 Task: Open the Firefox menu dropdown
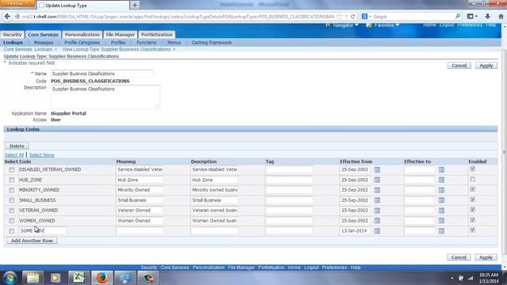coord(17,3)
